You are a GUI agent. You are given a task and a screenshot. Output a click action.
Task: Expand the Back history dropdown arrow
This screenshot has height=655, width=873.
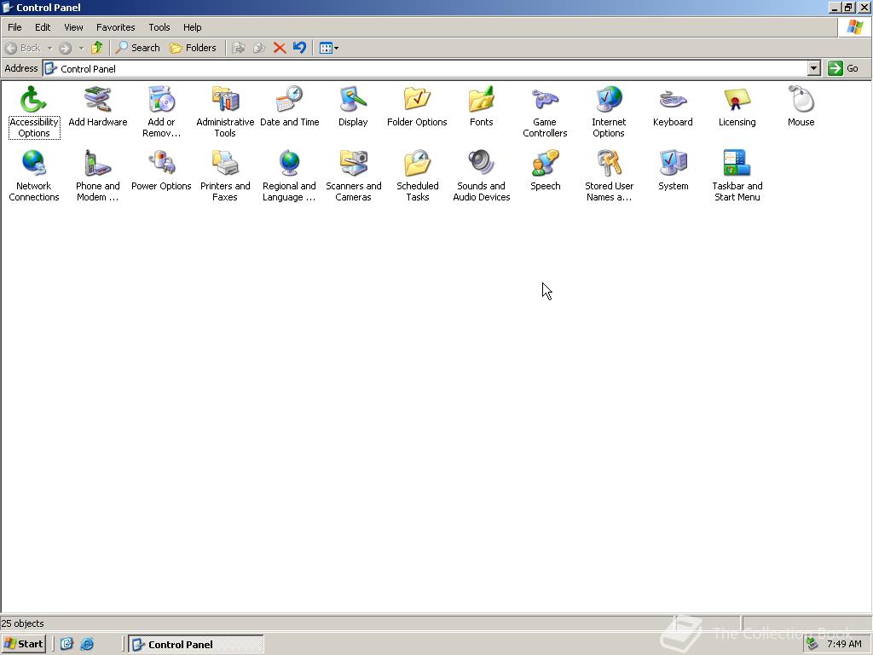tap(49, 48)
